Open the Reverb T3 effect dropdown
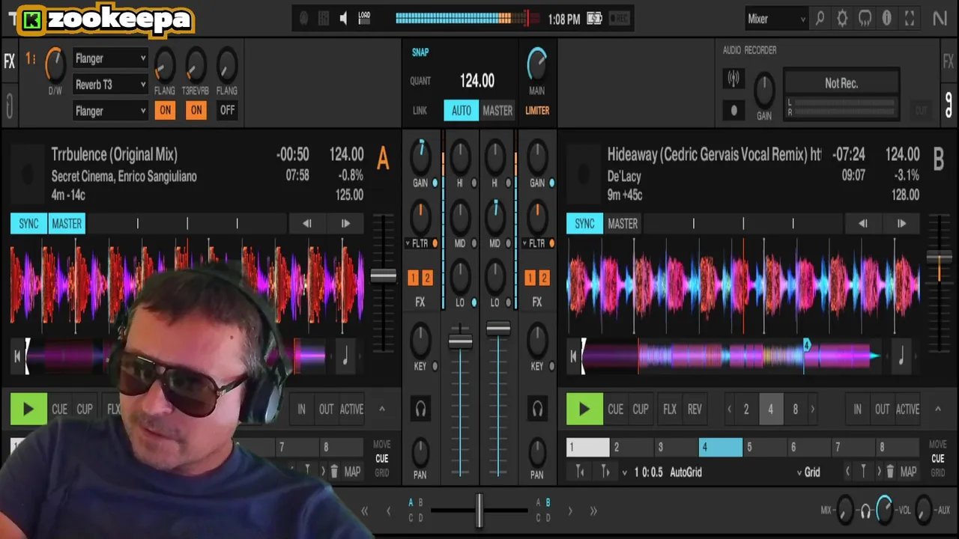Screen dimensions: 959x539 pos(110,85)
